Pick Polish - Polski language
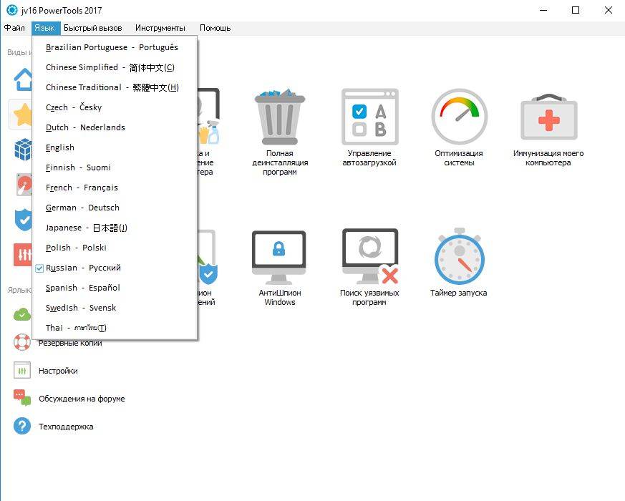 [x=115, y=248]
